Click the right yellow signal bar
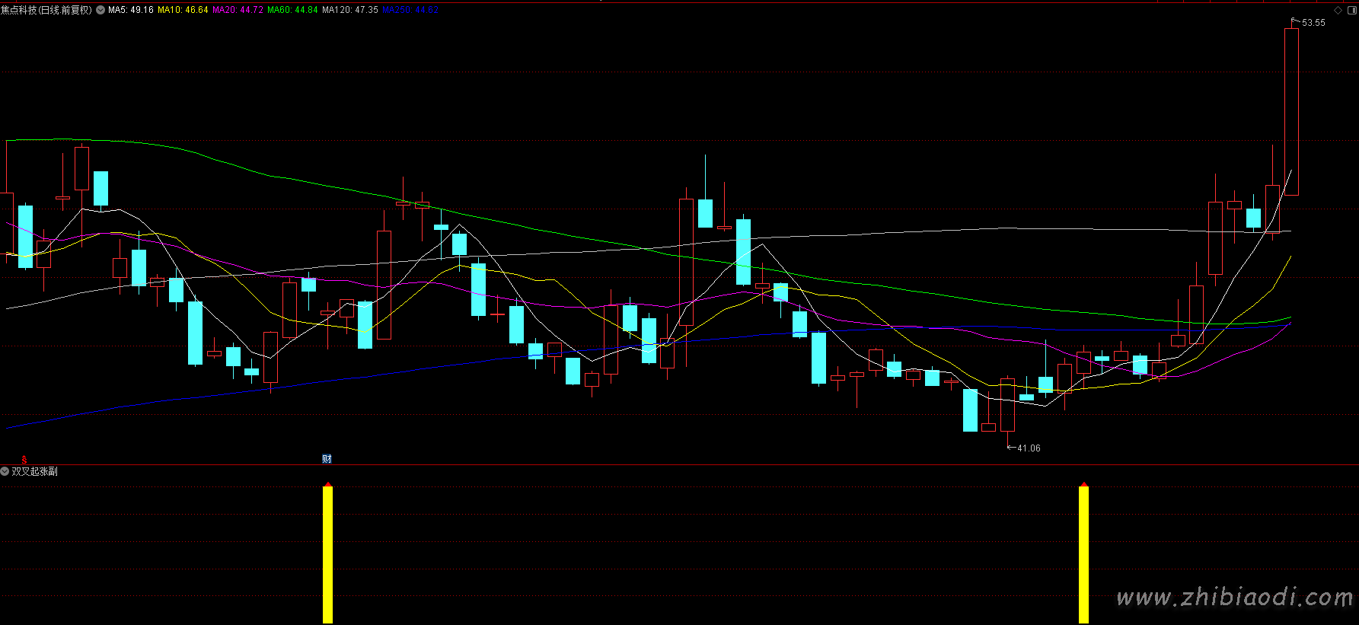Screen dimensions: 1359x625 (1083, 554)
